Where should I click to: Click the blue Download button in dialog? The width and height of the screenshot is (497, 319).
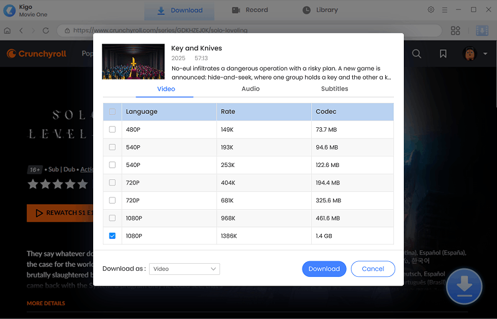[324, 269]
